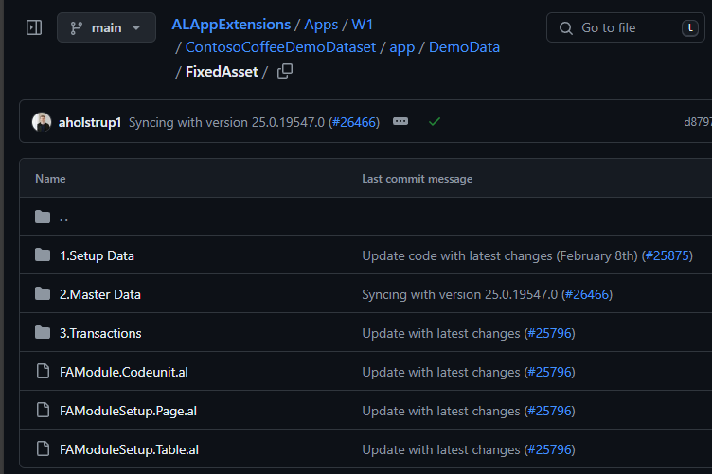
Task: Open the commit message in the FAModuleSetup.Page.al row
Action: (x=441, y=411)
